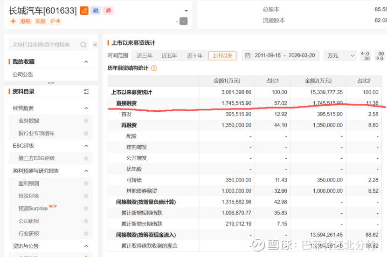Click the orange edit icon beside 长城汽车[601633]
Viewport: 387px width, 257px height.
point(84,10)
